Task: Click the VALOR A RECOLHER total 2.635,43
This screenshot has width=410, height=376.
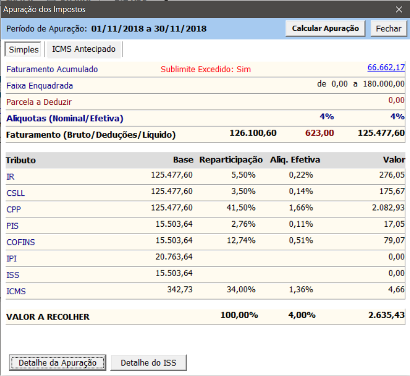Action: point(386,316)
